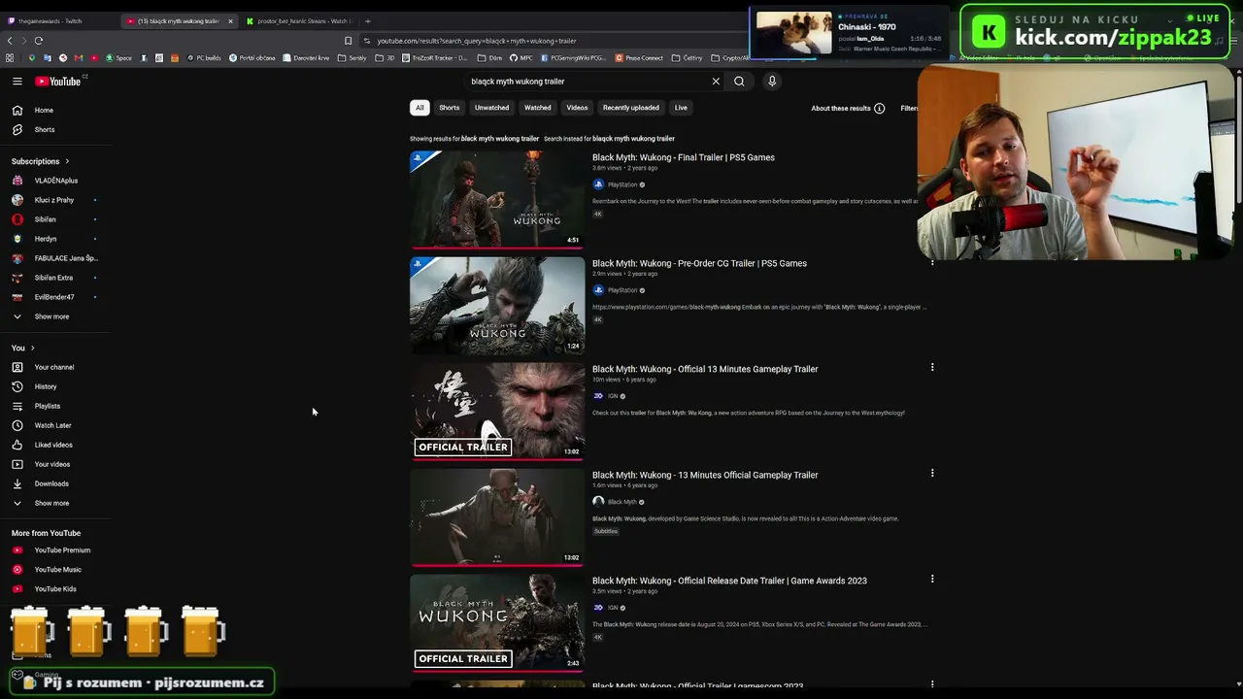The height and width of the screenshot is (699, 1243).
Task: Close the blaqck myth wukong trailer tab
Action: point(230,21)
